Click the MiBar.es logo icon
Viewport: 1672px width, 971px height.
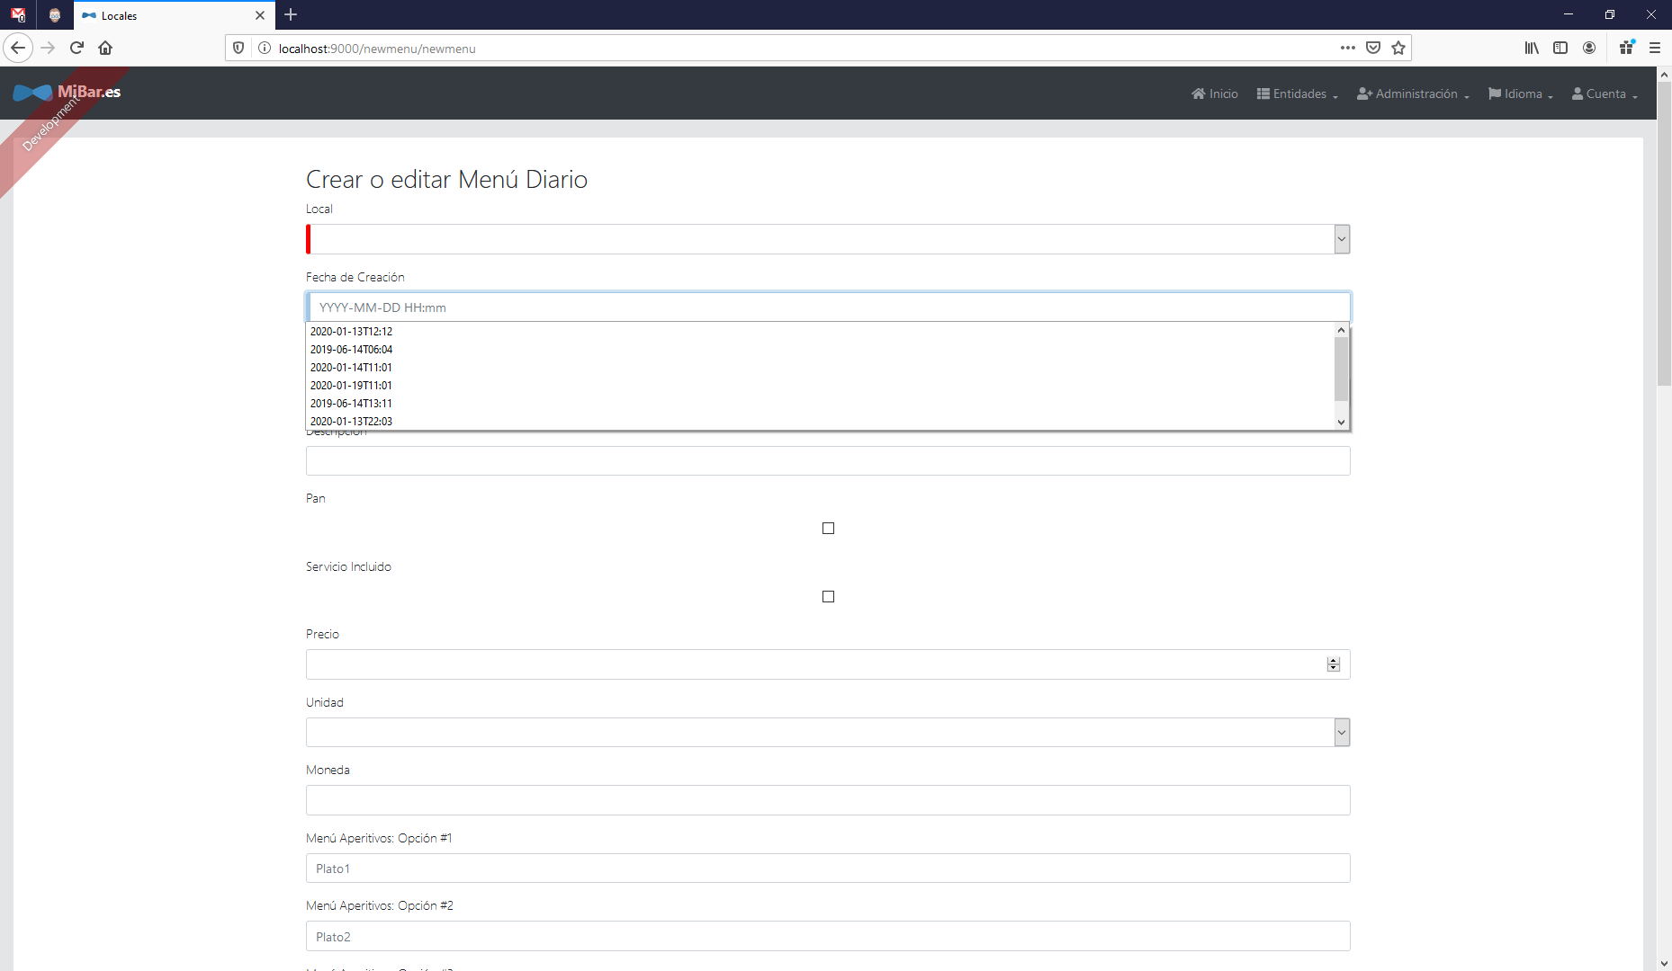(32, 93)
